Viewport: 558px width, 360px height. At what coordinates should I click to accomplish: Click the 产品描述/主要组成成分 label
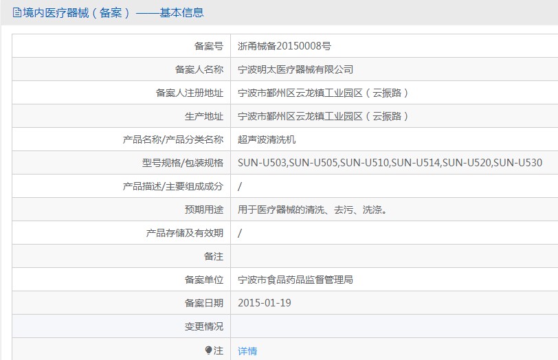(173, 186)
